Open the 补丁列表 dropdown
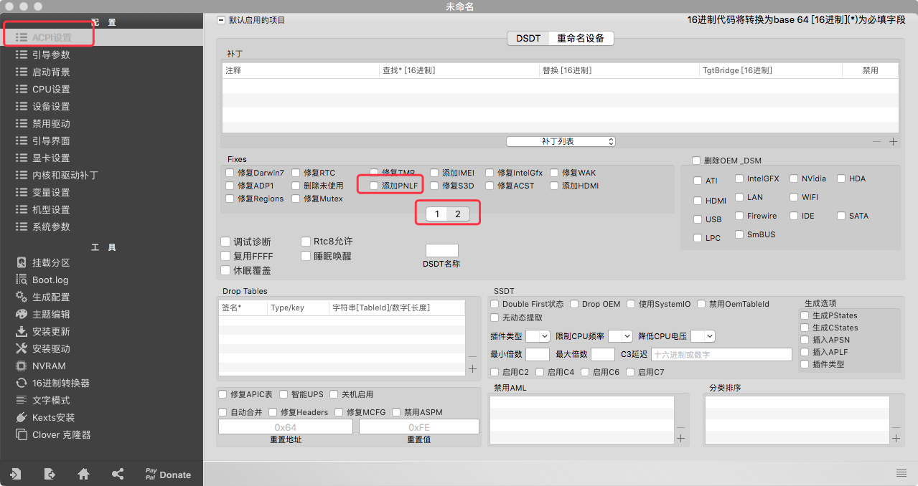918x486 pixels. (x=561, y=141)
